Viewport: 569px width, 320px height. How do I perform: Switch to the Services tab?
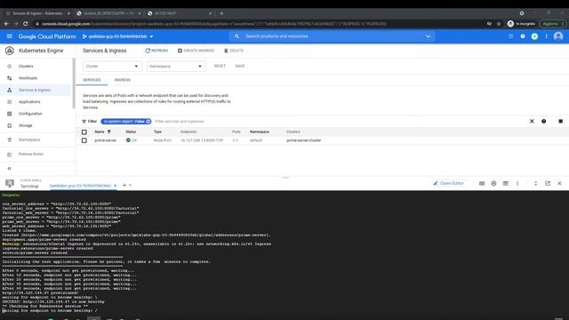pos(92,80)
